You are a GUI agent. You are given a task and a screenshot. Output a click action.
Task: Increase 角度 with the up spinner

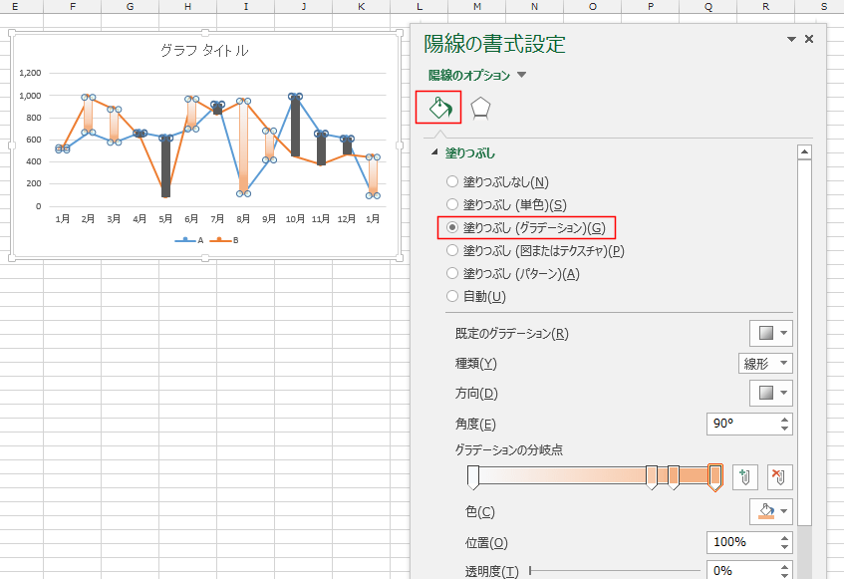[785, 420]
